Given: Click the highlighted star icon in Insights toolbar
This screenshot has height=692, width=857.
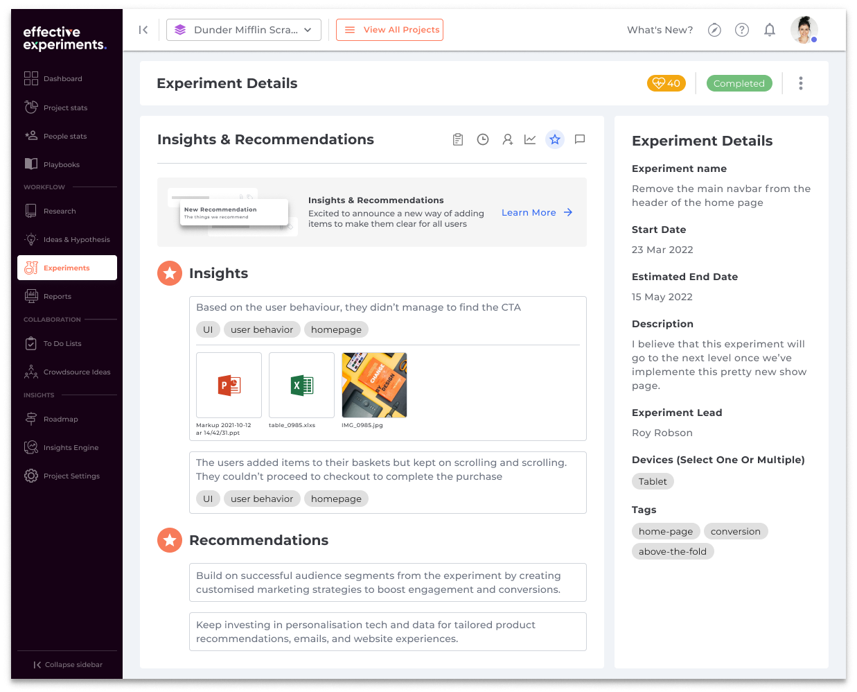Looking at the screenshot, I should (555, 139).
